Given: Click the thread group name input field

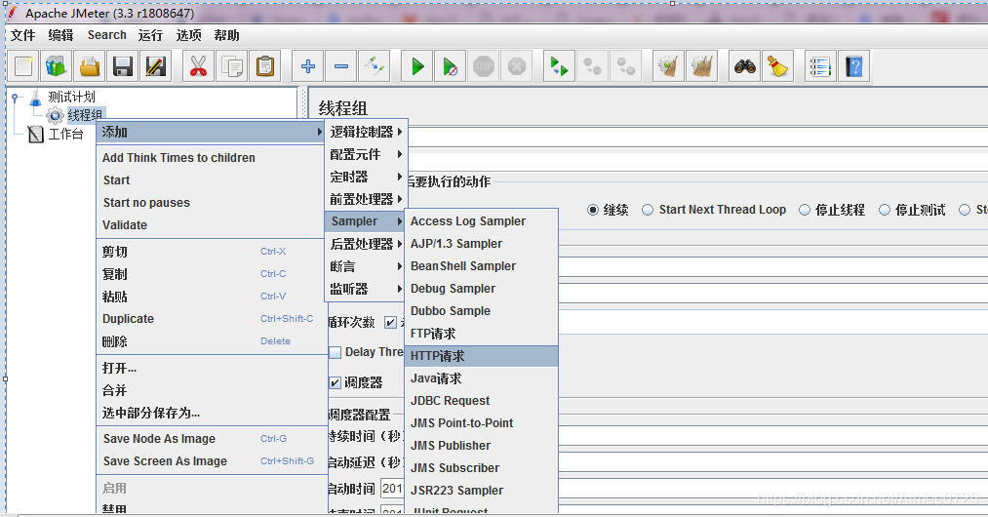Looking at the screenshot, I should (x=697, y=137).
